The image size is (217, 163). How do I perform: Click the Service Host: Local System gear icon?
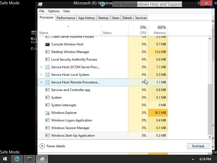pos(47,75)
